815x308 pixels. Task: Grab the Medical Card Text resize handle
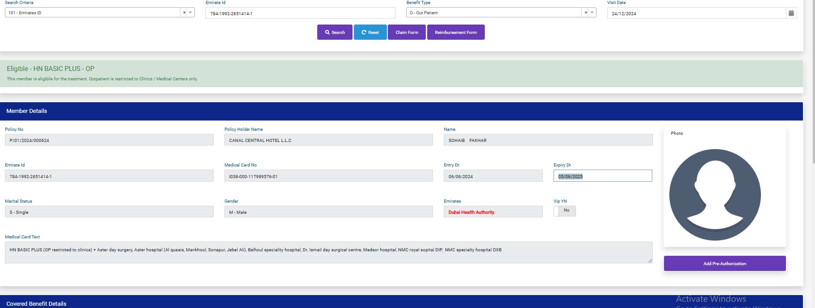[x=650, y=260]
